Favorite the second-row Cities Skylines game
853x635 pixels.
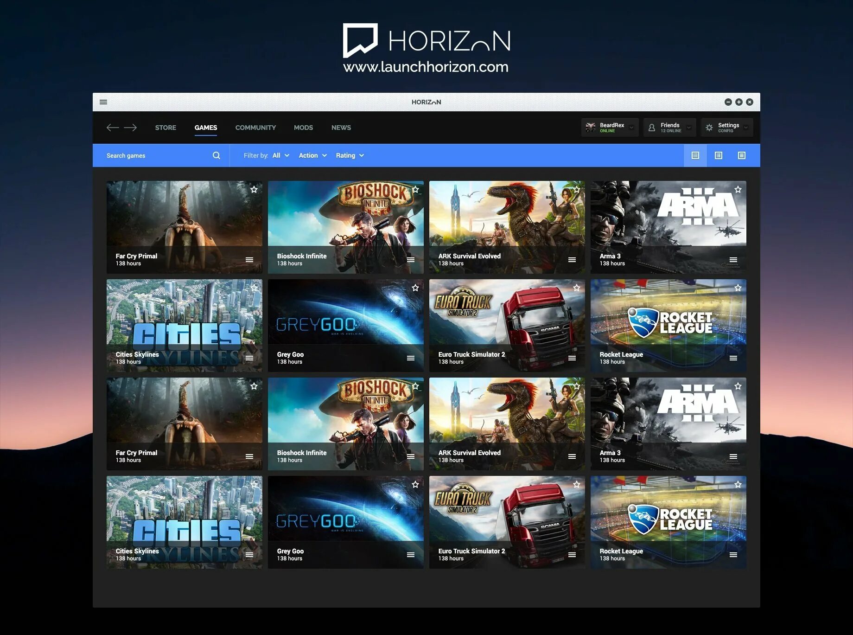[x=254, y=288]
